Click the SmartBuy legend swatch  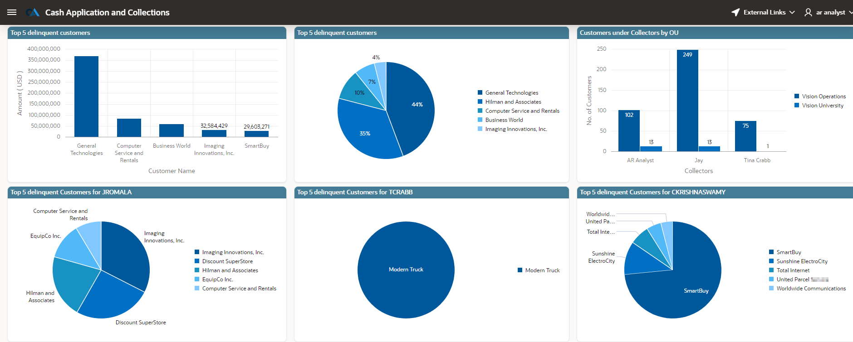pyautogui.click(x=771, y=252)
